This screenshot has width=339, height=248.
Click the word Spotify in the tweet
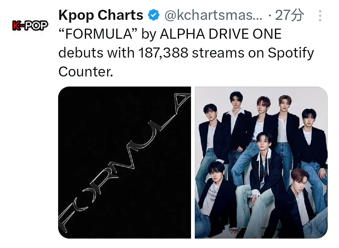pyautogui.click(x=291, y=53)
